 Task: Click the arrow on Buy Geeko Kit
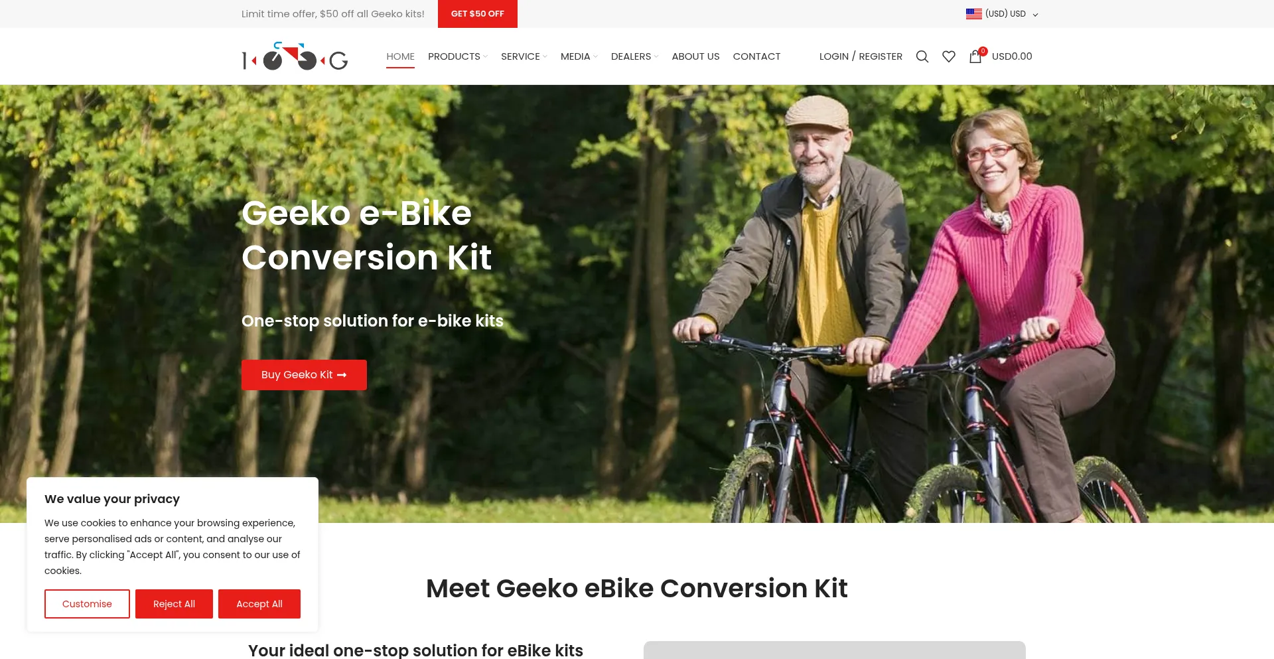coord(342,375)
